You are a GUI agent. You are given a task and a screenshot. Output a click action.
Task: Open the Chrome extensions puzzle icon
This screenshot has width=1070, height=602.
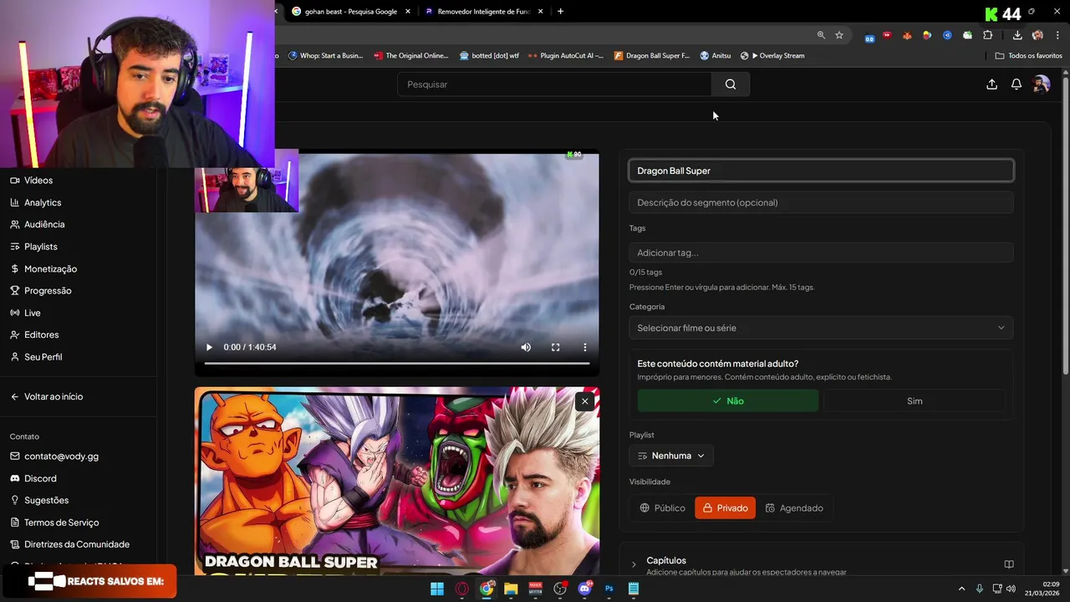[x=988, y=35]
